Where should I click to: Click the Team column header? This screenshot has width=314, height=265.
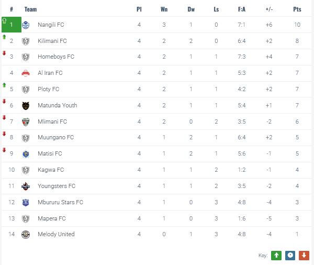pyautogui.click(x=30, y=9)
